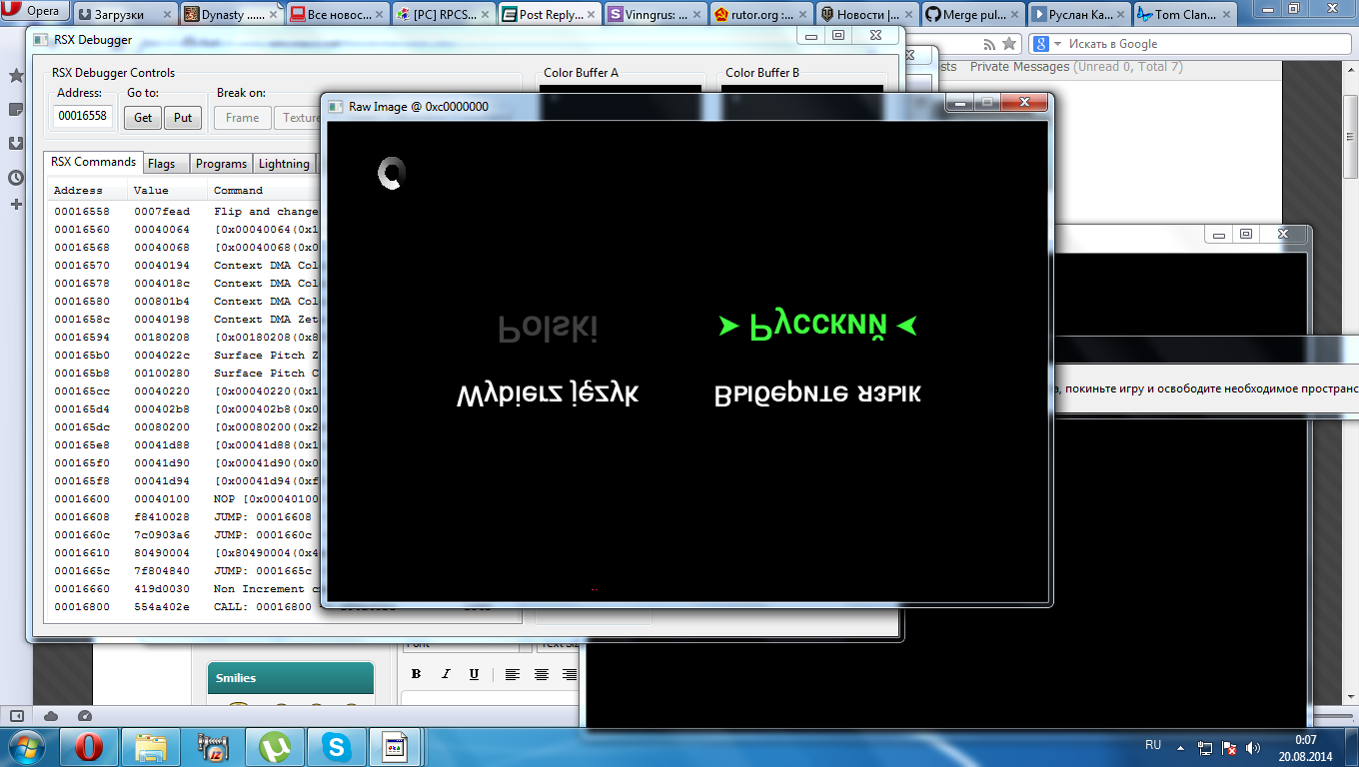This screenshot has width=1359, height=767.
Task: Click the Raw Image window title icon
Action: (335, 106)
